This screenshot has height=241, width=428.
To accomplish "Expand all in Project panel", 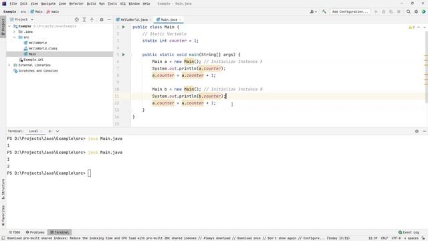I will [x=84, y=19].
